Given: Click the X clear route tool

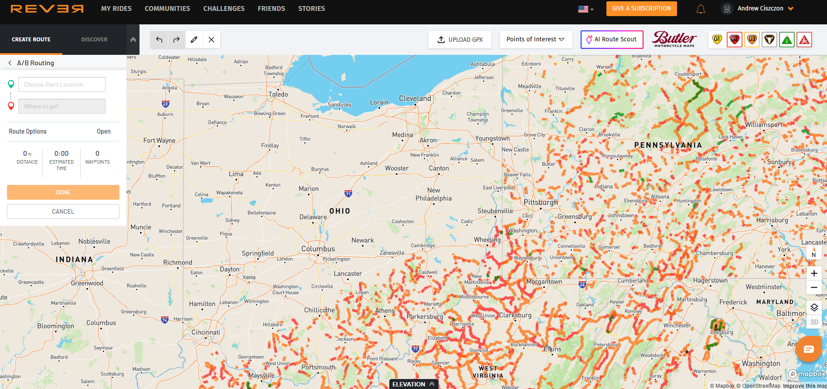Looking at the screenshot, I should coord(211,40).
